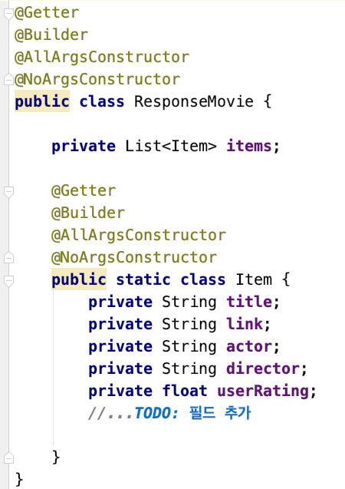
Task: Toggle fold marker at Item closing brace
Action: (8, 458)
